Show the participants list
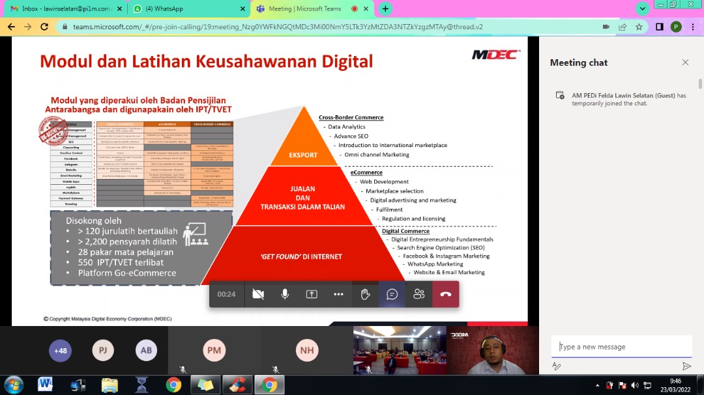Viewport: 704px width, 395px height. pyautogui.click(x=418, y=294)
